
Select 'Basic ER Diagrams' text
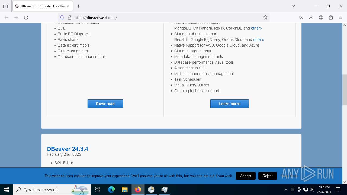click(74, 34)
